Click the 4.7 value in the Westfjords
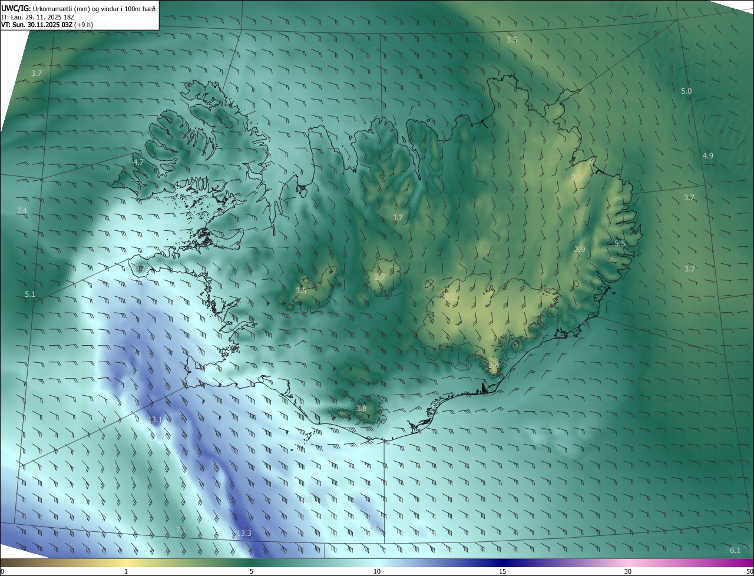This screenshot has height=576, width=754. click(x=138, y=162)
